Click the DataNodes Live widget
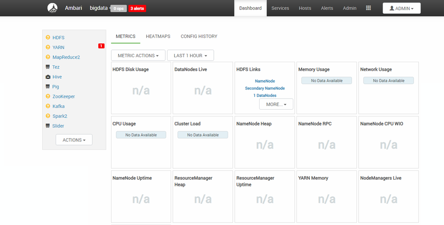The width and height of the screenshot is (444, 225). coord(203,88)
